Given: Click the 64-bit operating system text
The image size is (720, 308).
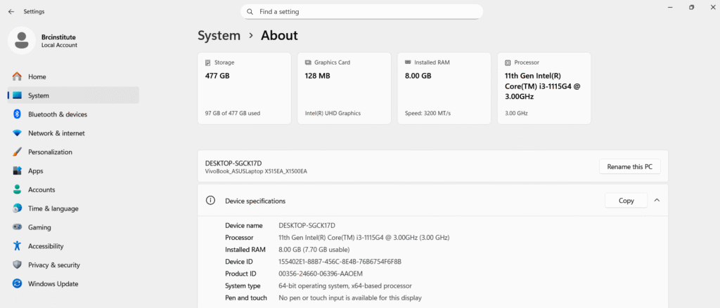Looking at the screenshot, I should click(345, 286).
